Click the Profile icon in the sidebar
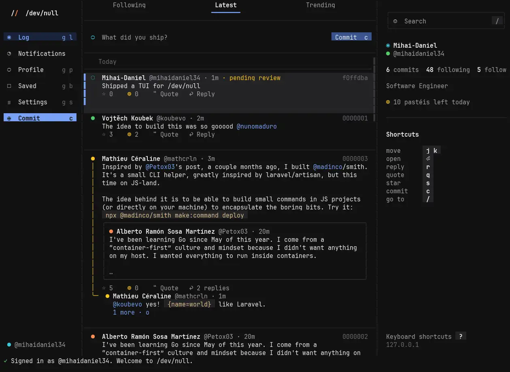 click(x=9, y=70)
